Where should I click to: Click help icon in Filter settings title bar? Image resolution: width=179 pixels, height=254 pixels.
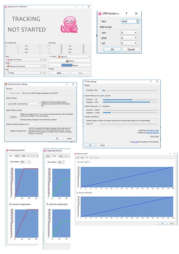[x=151, y=82]
